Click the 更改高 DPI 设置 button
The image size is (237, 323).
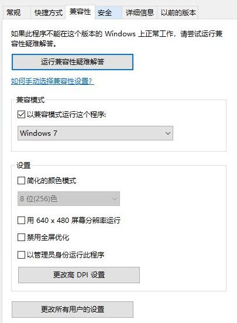pyautogui.click(x=79, y=275)
